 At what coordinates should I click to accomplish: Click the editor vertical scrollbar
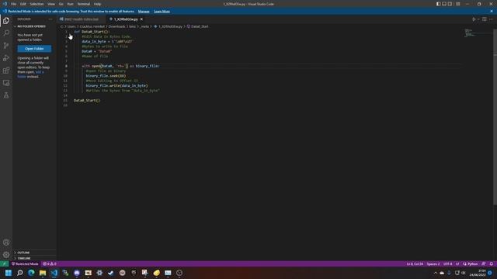(495, 117)
